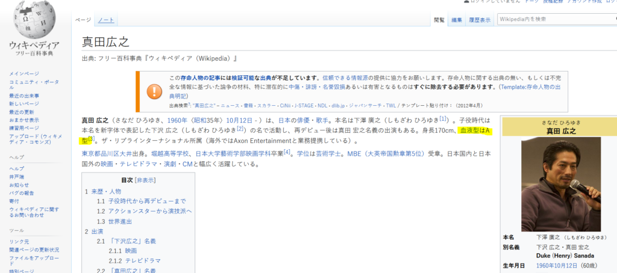Select the 履歴表示 tab
This screenshot has width=617, height=273.
coord(480,20)
